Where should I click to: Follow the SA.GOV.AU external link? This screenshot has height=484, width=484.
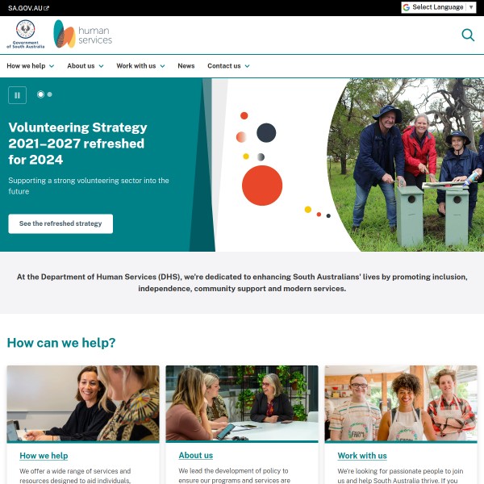(28, 8)
